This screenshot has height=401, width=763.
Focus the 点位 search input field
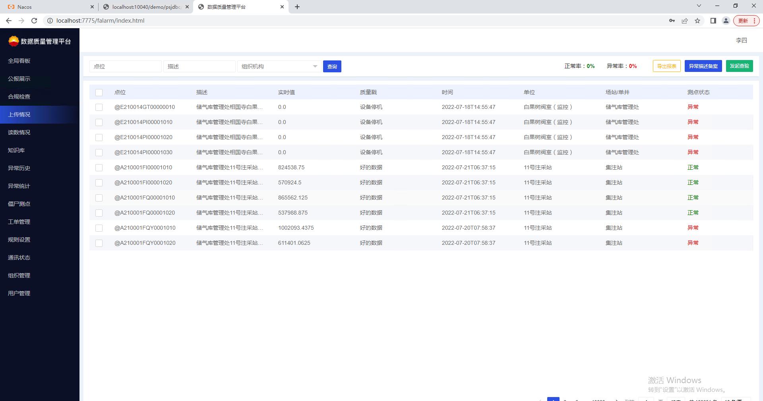tap(125, 66)
